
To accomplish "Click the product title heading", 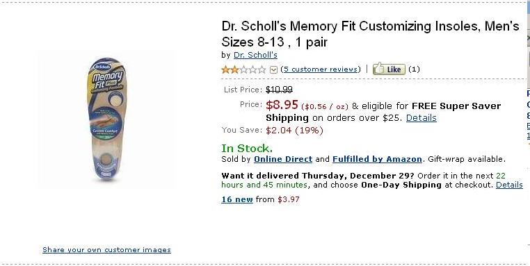I will pos(370,34).
